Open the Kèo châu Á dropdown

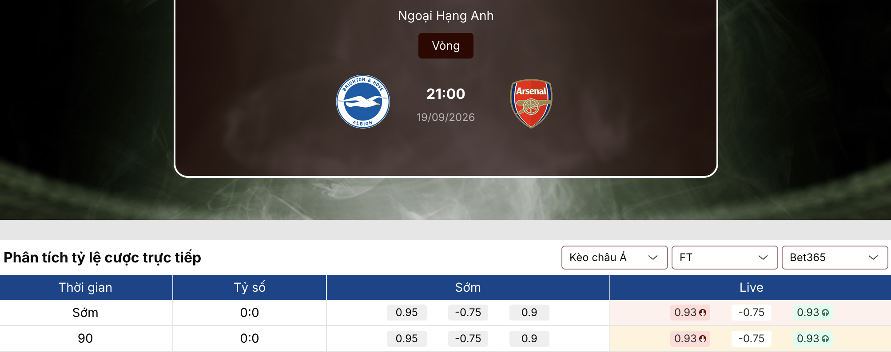pyautogui.click(x=614, y=258)
